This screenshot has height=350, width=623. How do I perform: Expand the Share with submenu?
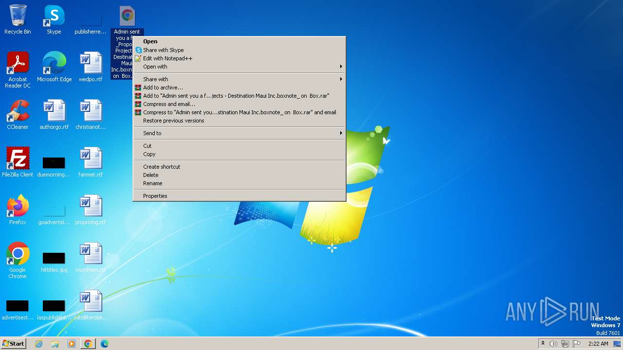[239, 79]
